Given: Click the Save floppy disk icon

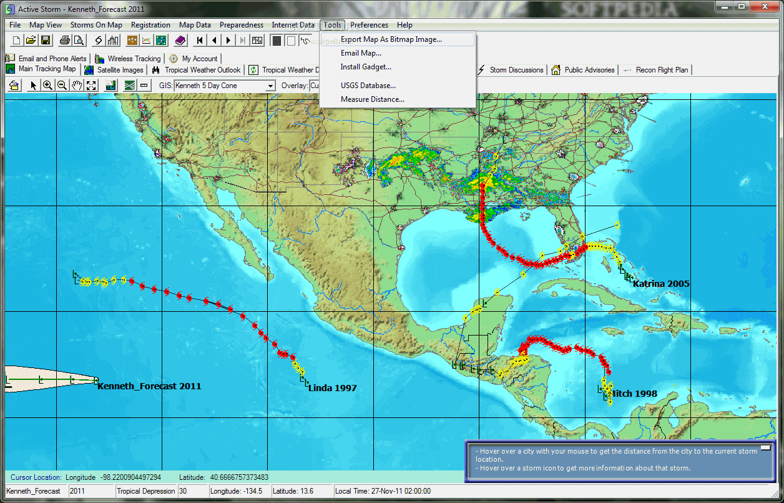Looking at the screenshot, I should [x=45, y=41].
